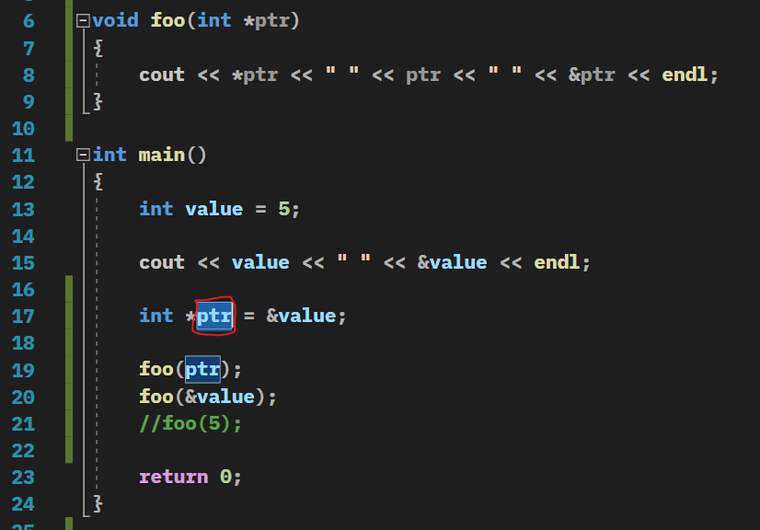Click 'foo' in the foo(ptr) call
Image resolution: width=760 pixels, height=530 pixels.
click(x=156, y=370)
